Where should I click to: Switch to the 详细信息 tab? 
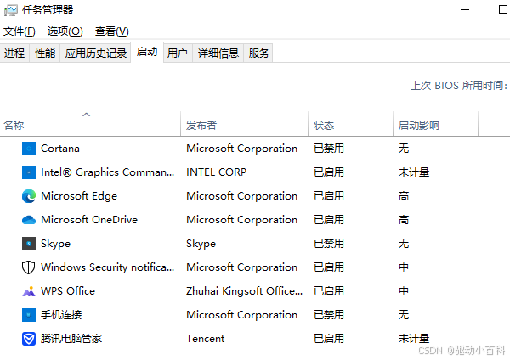218,53
